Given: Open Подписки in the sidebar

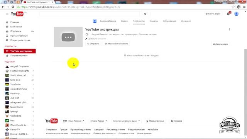Looking at the screenshot, I should (x=15, y=31).
